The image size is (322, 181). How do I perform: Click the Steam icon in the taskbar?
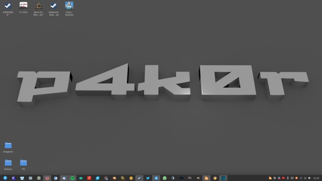click(x=139, y=178)
